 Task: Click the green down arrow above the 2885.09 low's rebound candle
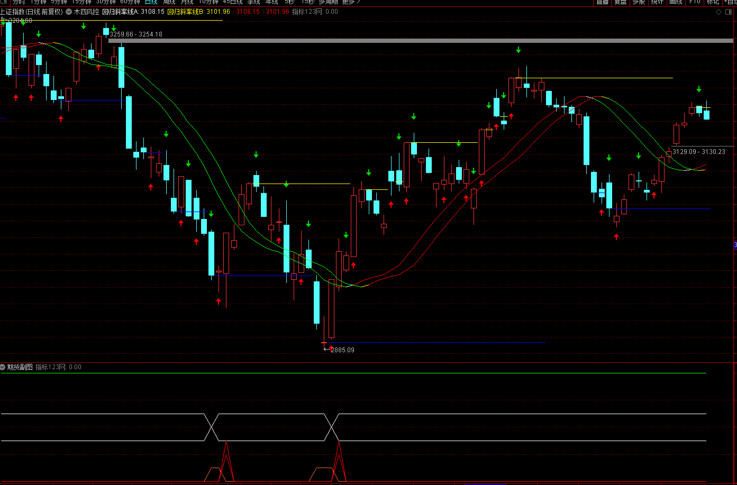pos(347,235)
